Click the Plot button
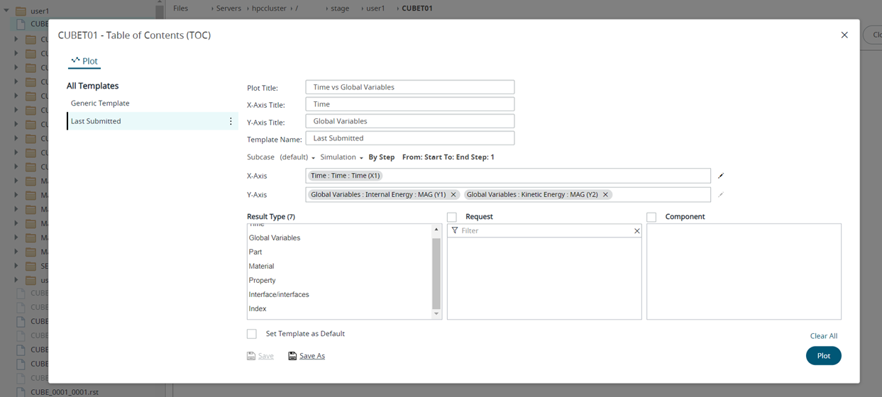The height and width of the screenshot is (397, 882). (x=823, y=356)
